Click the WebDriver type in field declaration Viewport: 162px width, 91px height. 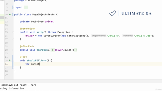[x=37, y=22]
